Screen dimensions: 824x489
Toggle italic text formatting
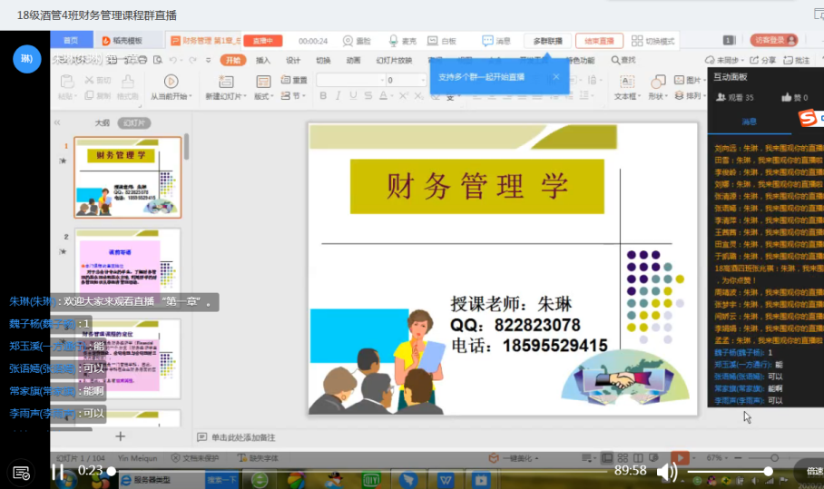pos(338,96)
